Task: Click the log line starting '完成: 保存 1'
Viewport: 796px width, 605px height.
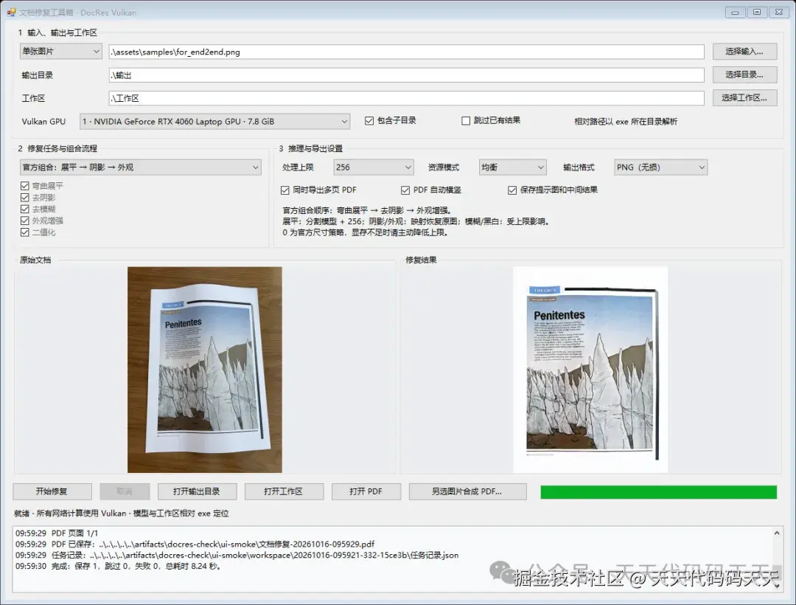Action: 118,566
